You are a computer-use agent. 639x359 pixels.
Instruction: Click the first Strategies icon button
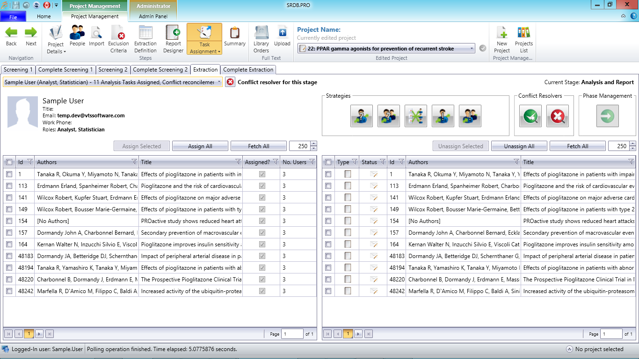[x=362, y=116]
